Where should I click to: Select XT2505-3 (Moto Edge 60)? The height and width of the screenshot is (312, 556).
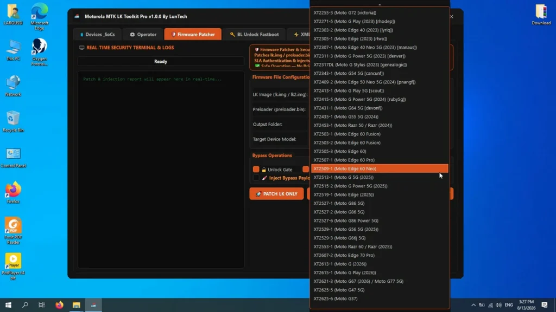click(380, 152)
